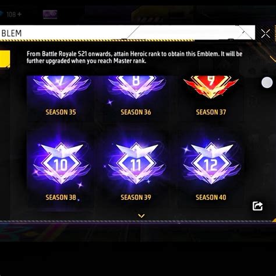Screen dimensions: 276x276
Task: Click the round scrollbar handle
Action: tap(267, 83)
